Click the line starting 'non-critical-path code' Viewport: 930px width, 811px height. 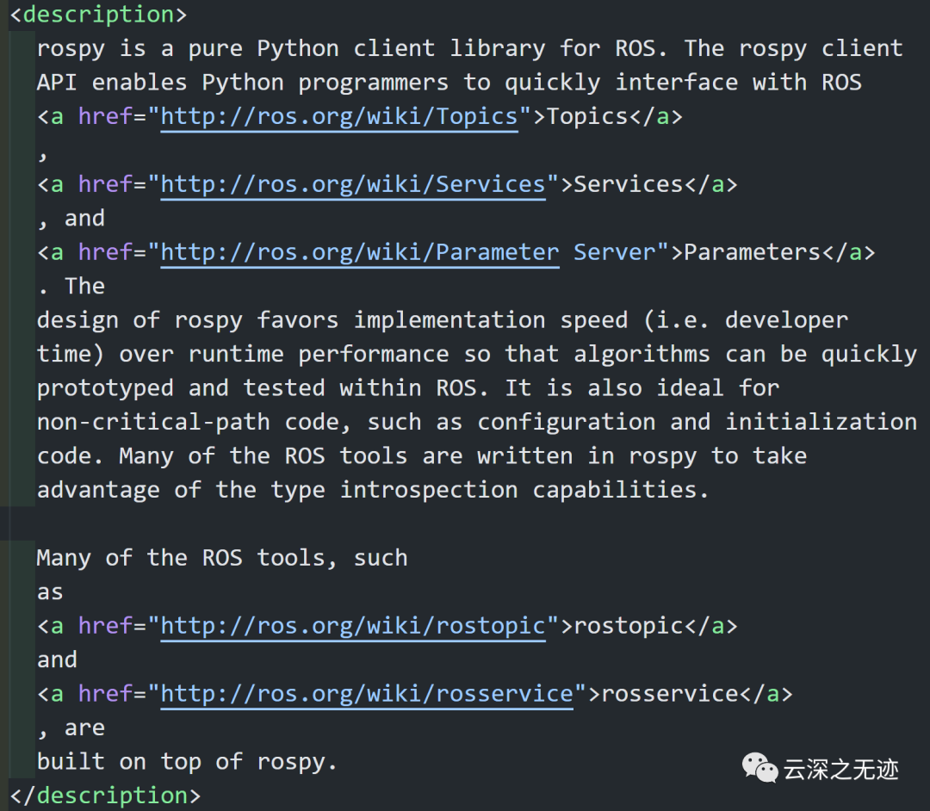point(477,423)
